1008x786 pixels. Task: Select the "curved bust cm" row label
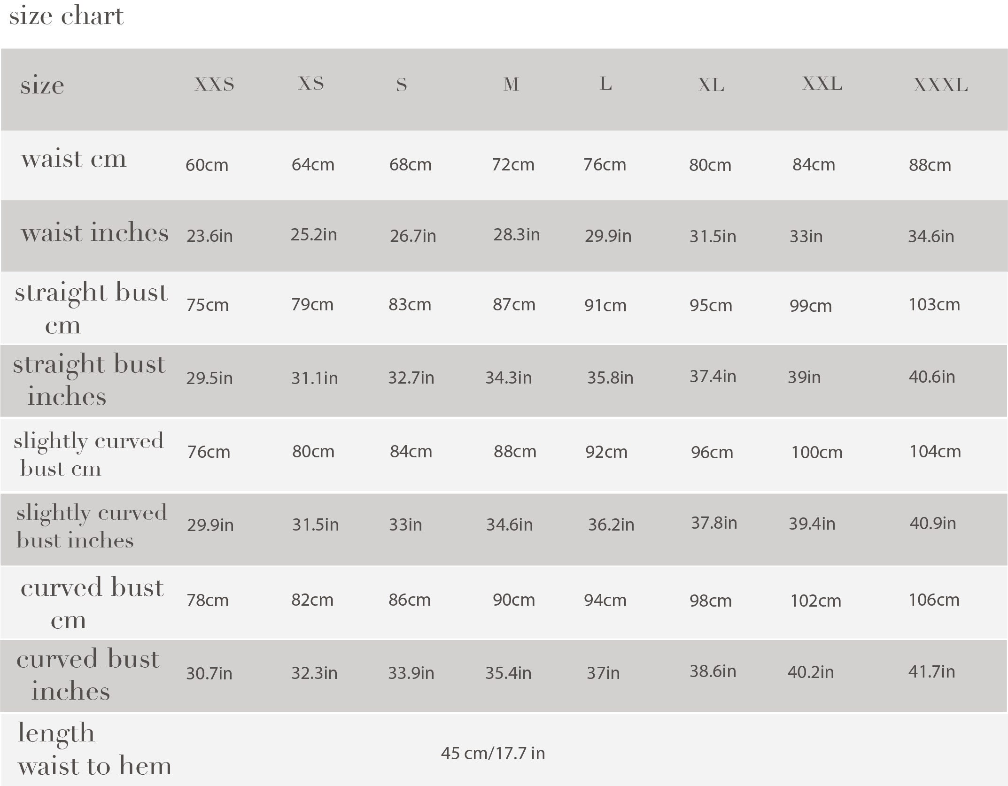tap(92, 603)
